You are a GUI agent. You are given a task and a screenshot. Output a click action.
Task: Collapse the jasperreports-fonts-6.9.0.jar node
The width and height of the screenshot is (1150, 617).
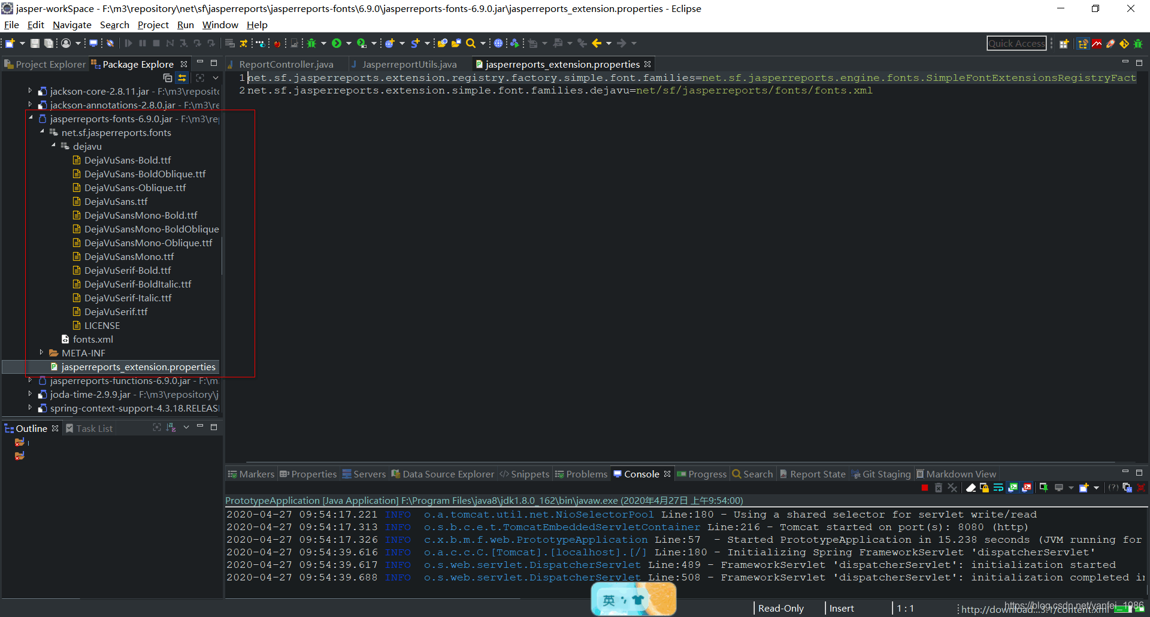pyautogui.click(x=31, y=118)
